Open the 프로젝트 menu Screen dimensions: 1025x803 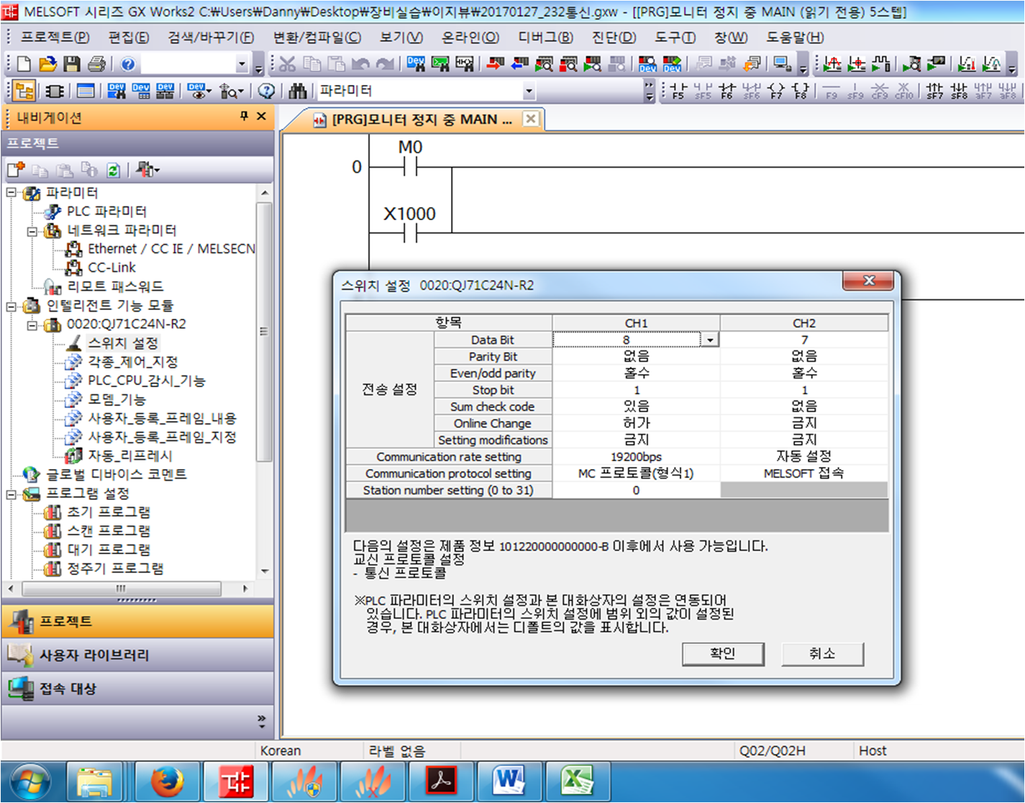pyautogui.click(x=55, y=37)
